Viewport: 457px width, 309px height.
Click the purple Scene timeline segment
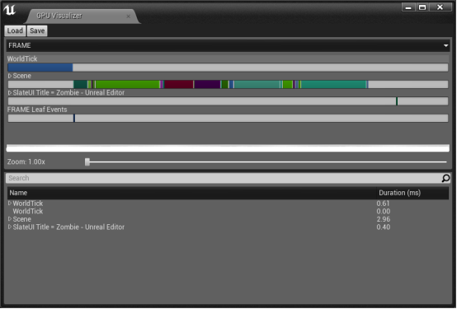[x=208, y=84]
